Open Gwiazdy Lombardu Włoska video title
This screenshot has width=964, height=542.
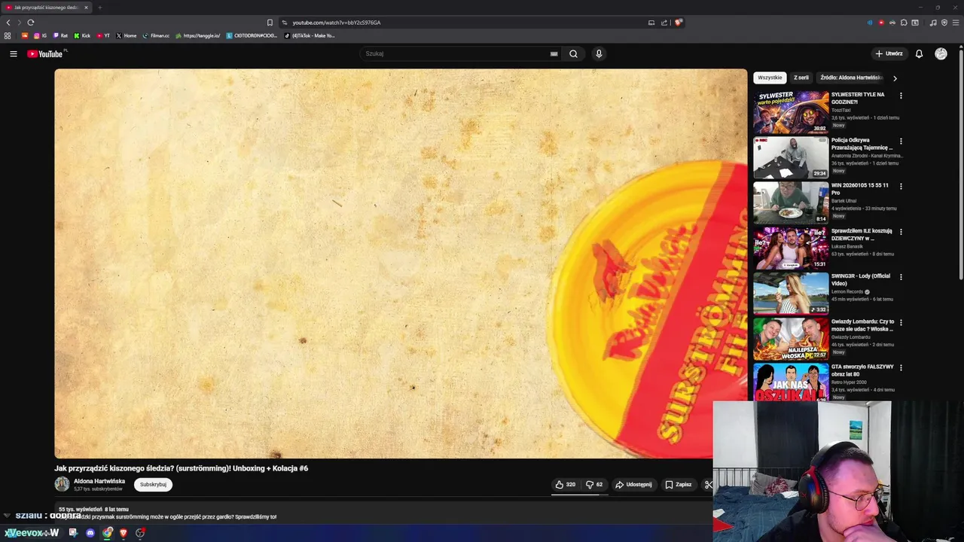click(862, 325)
